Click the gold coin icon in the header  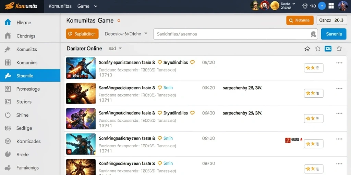[x=275, y=6]
